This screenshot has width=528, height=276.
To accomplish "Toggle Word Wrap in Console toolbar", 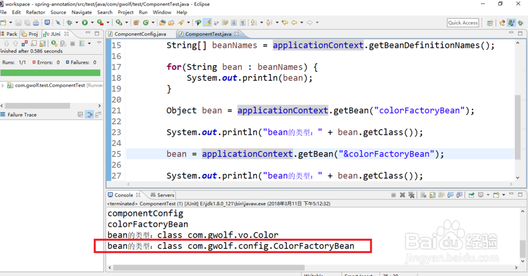I will (441, 195).
